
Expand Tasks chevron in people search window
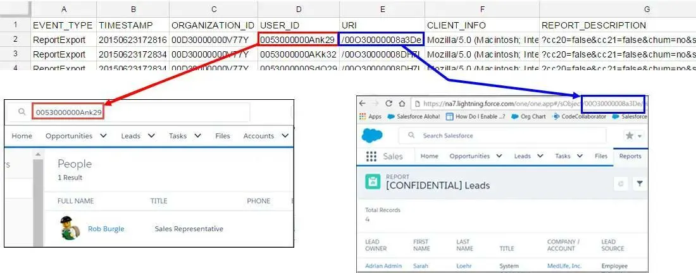[x=197, y=136]
